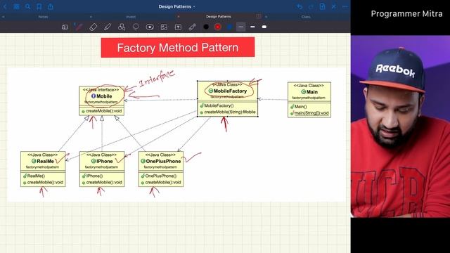Select the Laser pointer tool
The height and width of the screenshot is (253, 450).
point(192,27)
